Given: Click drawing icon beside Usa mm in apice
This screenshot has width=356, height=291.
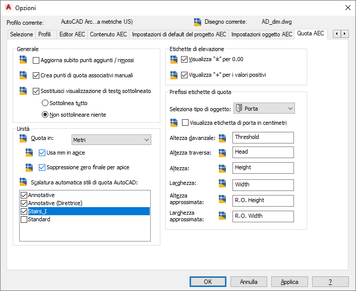Looking at the screenshot, I should 29,153.
